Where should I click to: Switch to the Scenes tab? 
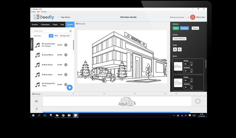[35, 25]
